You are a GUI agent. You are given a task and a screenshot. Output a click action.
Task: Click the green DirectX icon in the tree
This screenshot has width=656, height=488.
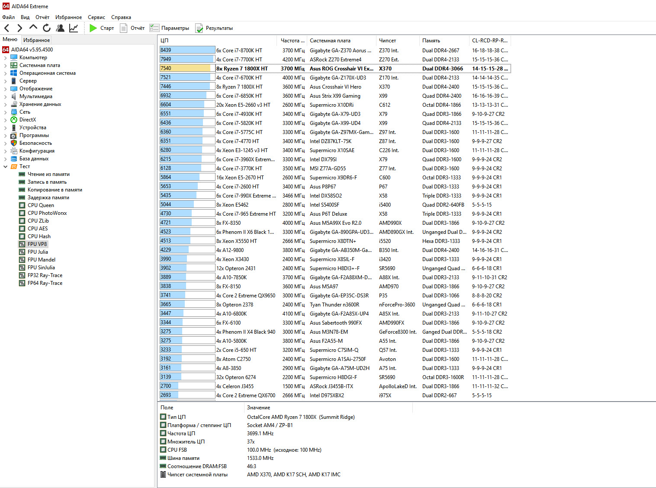(x=14, y=120)
